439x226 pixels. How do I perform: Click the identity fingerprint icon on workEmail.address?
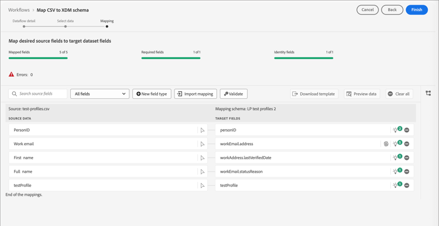tap(386, 144)
